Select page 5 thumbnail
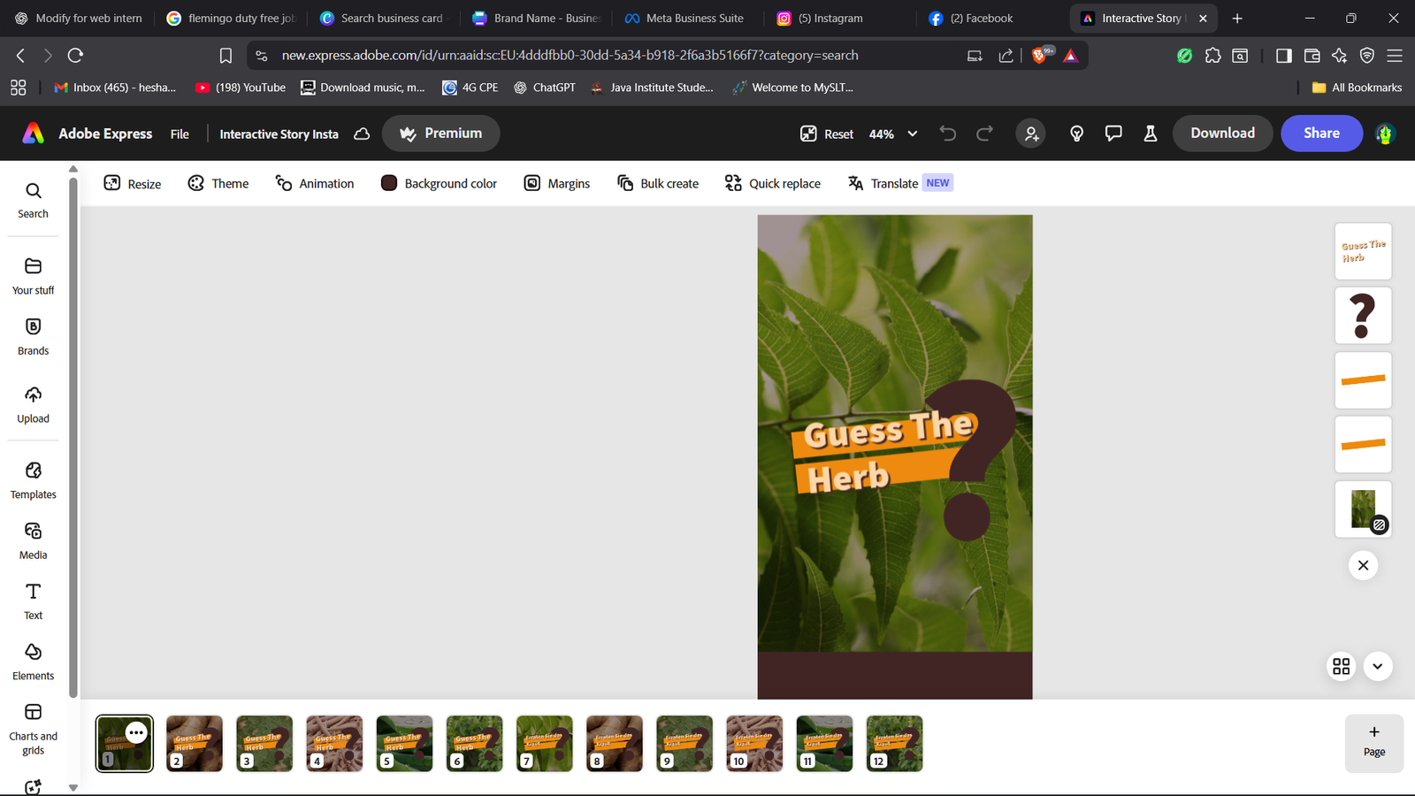The width and height of the screenshot is (1415, 796). coord(404,743)
